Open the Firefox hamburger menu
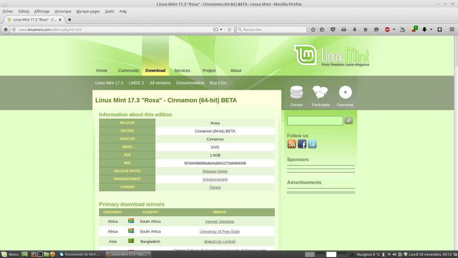The image size is (458, 258). tap(452, 29)
